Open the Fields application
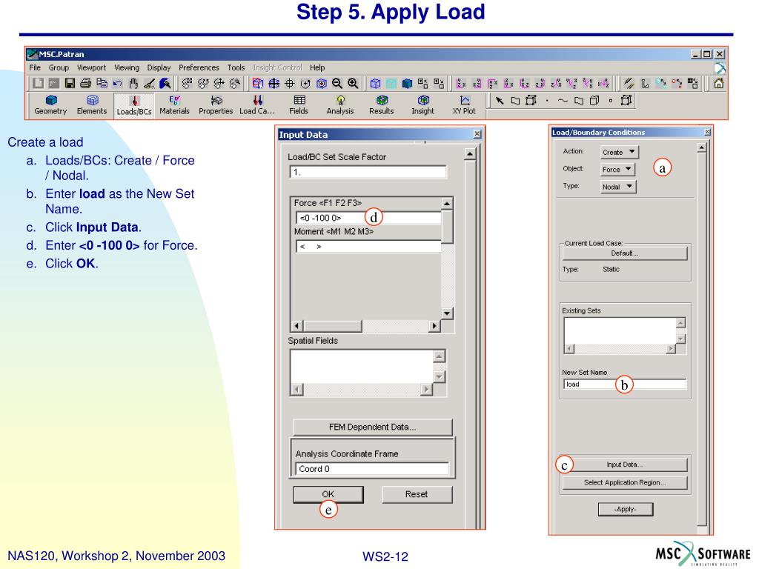 [299, 105]
